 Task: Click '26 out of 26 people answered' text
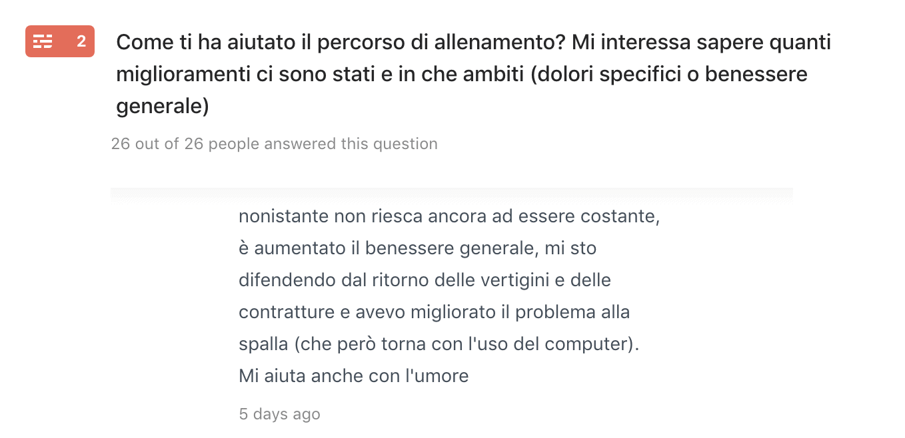click(275, 144)
